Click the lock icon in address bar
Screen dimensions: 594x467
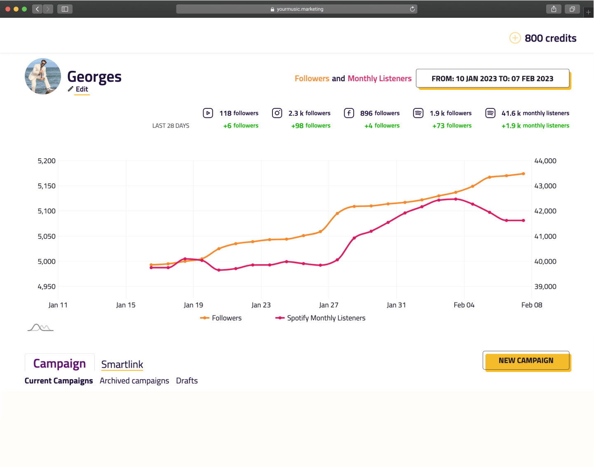tap(272, 9)
